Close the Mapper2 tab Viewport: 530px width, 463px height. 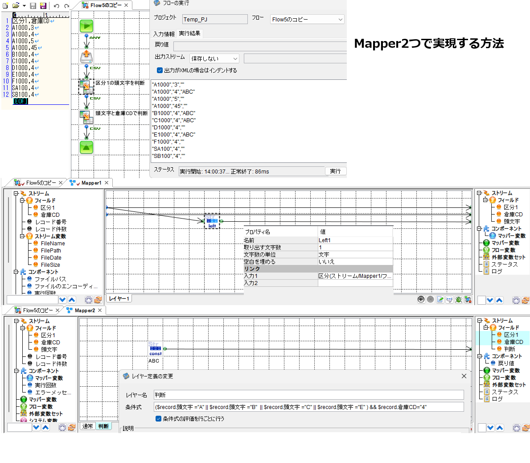point(100,310)
